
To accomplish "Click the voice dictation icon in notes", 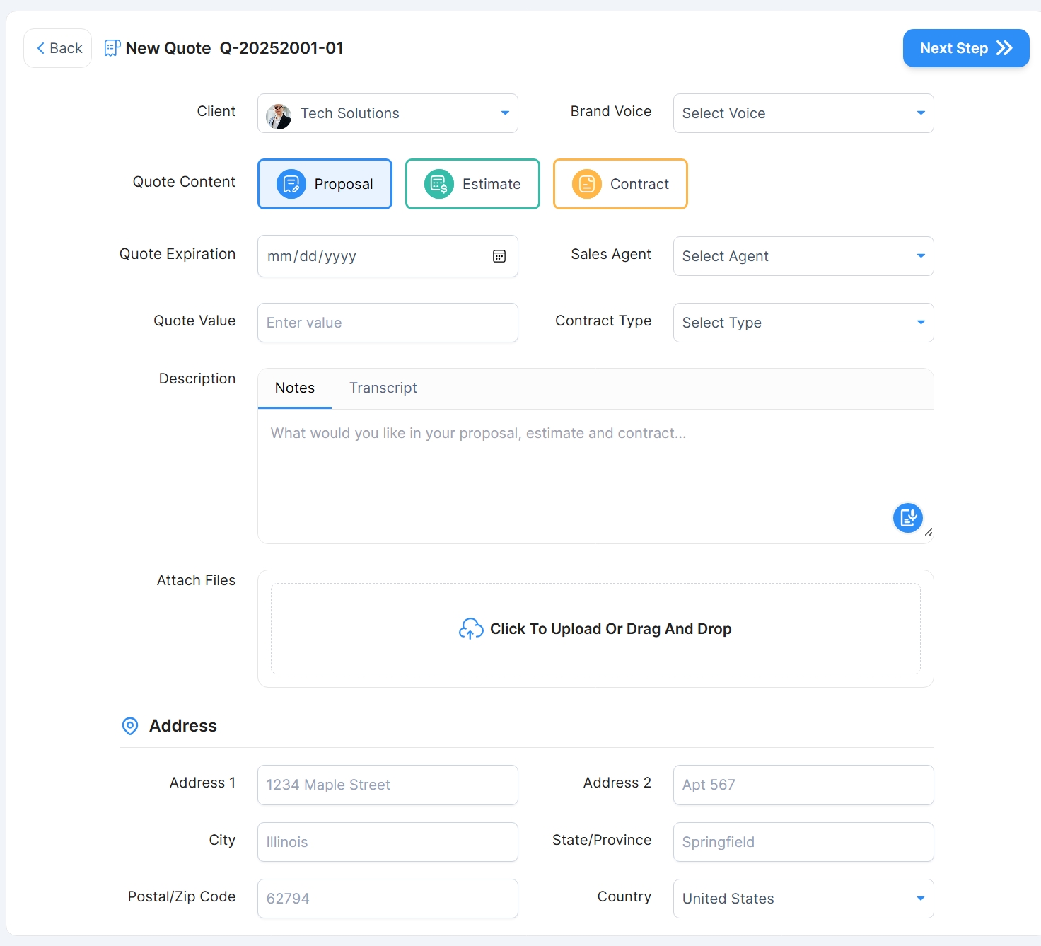I will (907, 518).
